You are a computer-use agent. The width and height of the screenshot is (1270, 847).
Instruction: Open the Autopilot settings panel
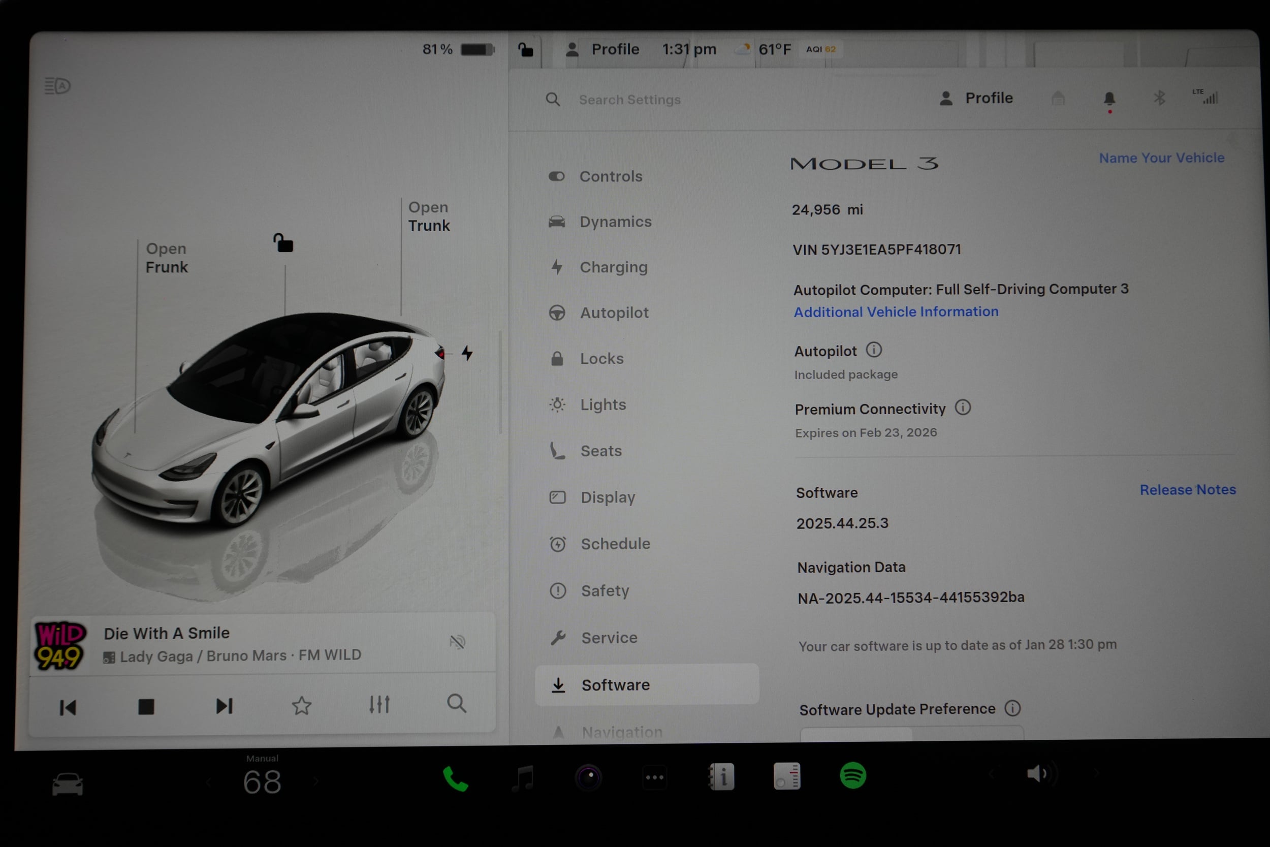click(x=615, y=312)
